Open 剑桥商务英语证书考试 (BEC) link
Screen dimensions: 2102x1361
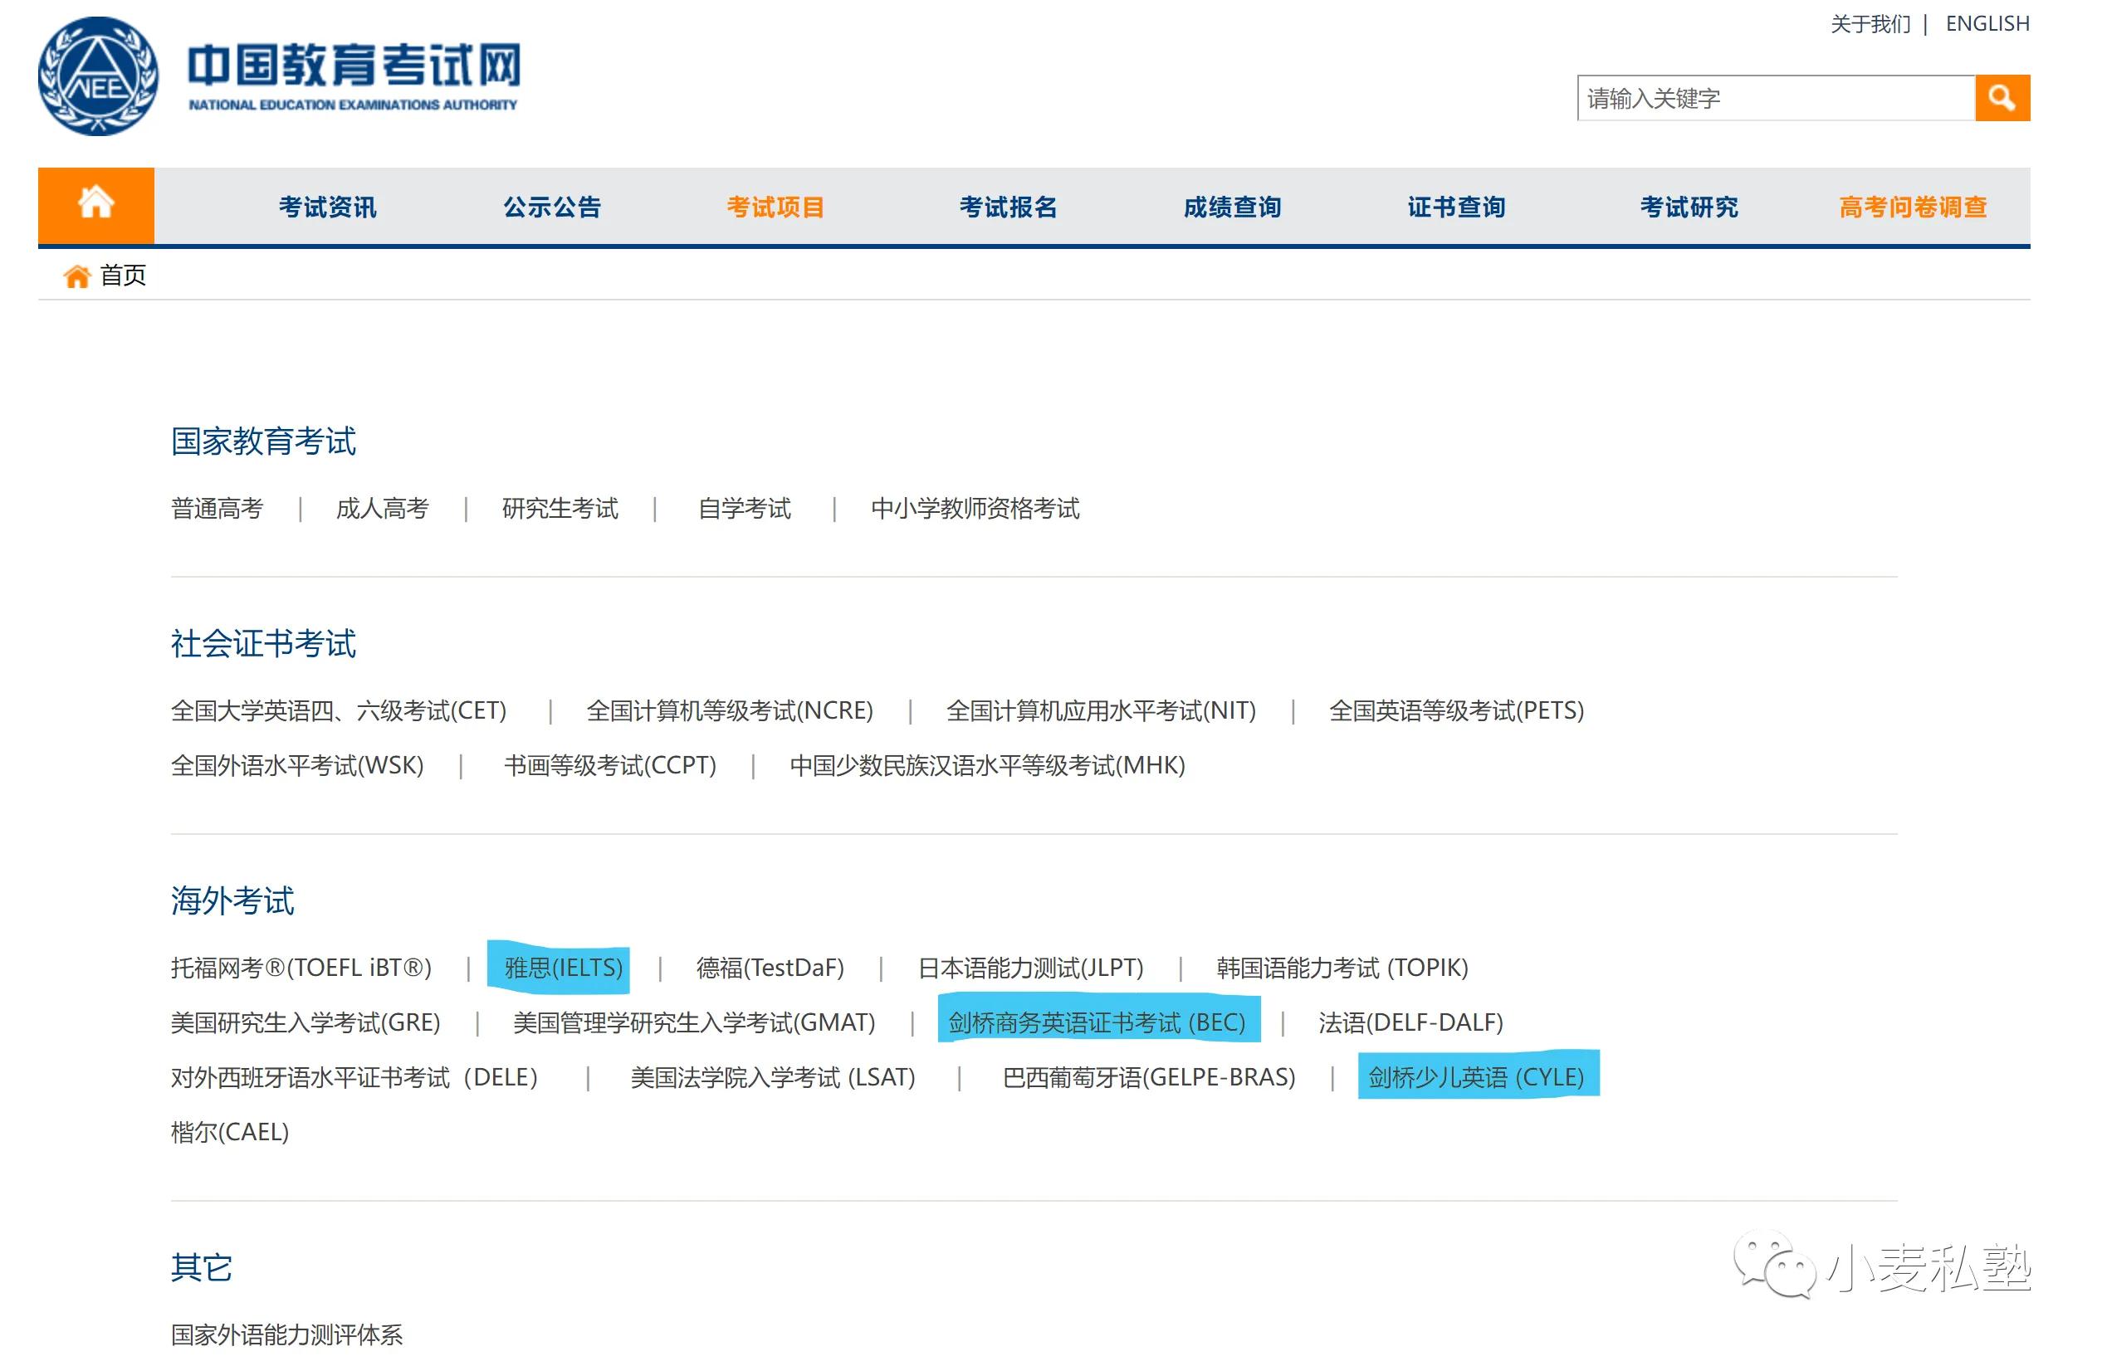point(1096,1023)
